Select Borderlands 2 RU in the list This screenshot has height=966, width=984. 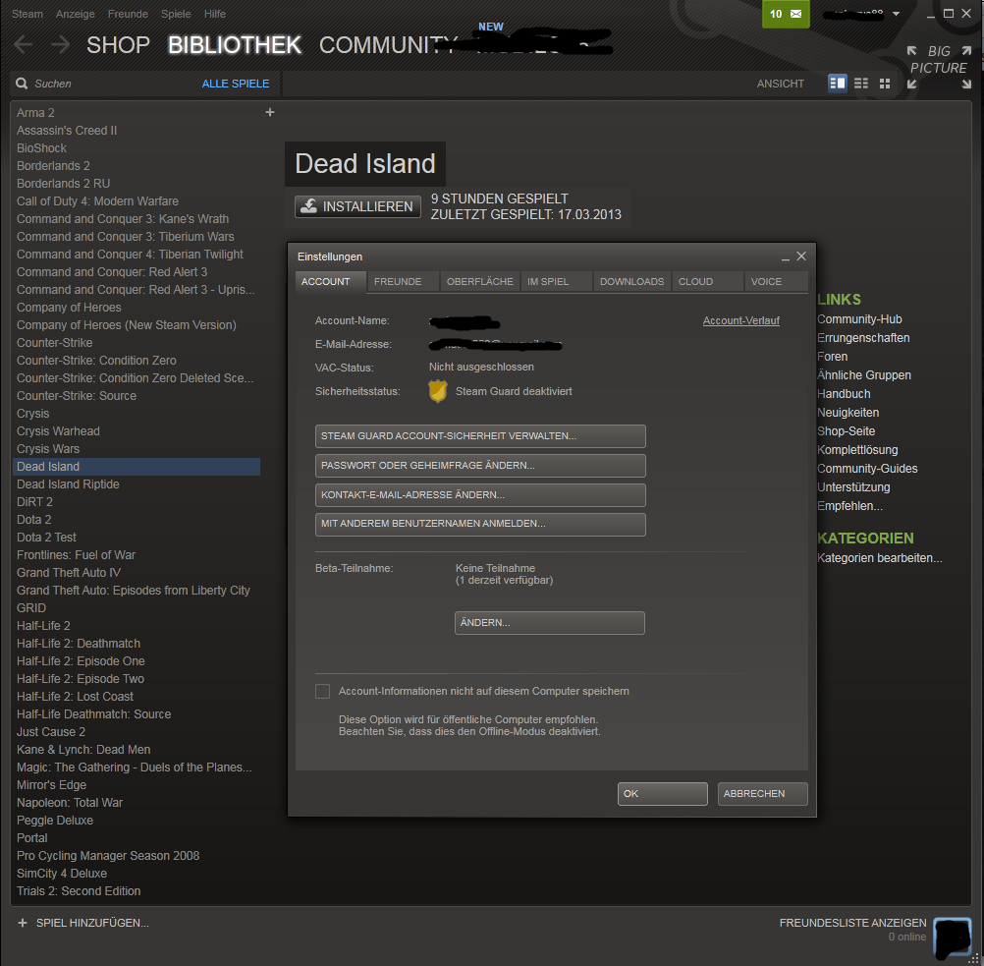pos(137,184)
